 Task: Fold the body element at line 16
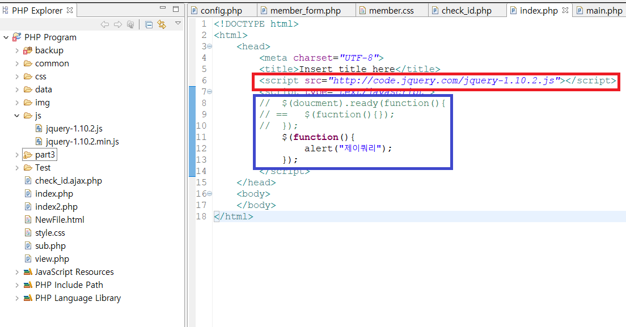click(210, 194)
